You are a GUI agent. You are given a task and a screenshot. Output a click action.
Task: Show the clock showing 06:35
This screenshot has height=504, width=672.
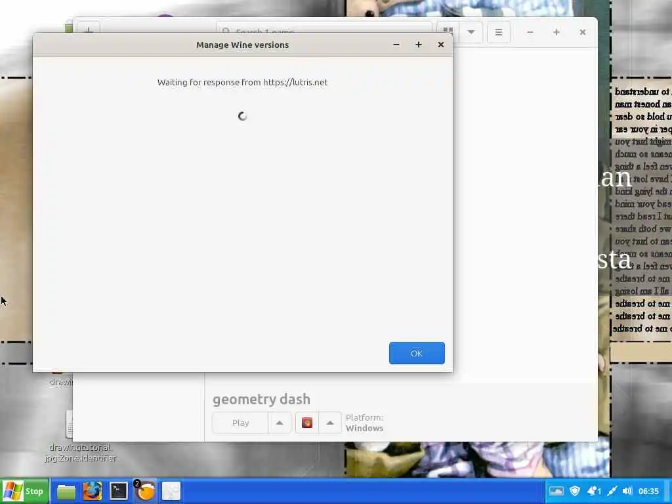[648, 491]
